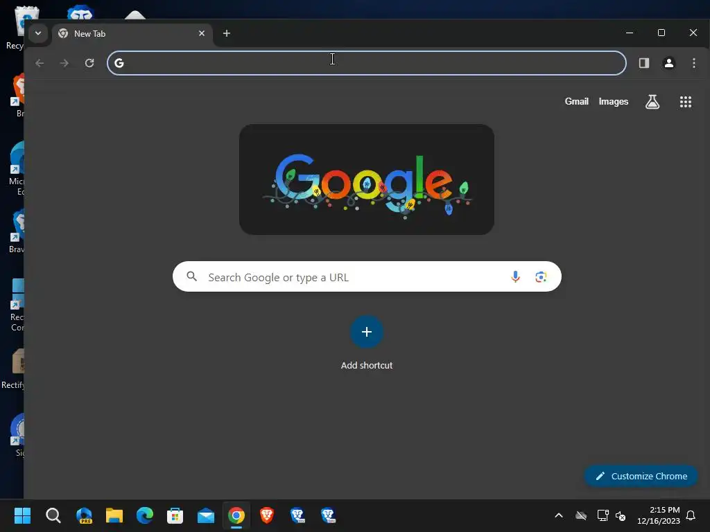710x532 pixels.
Task: Open Chrome three-dot menu
Action: coord(693,63)
